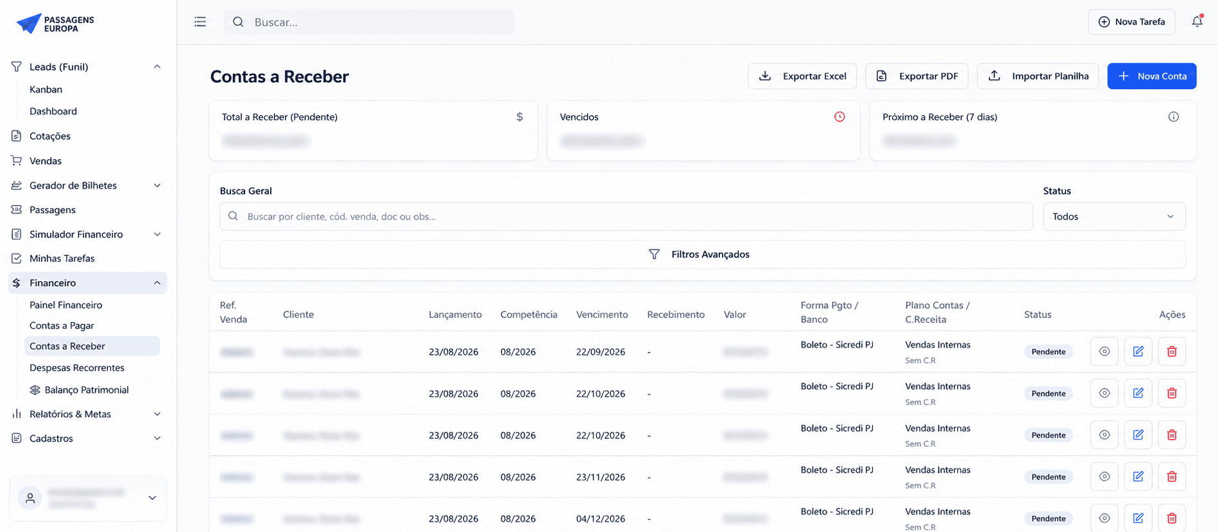This screenshot has width=1218, height=532.
Task: View details of entry due 22/09/2026
Action: [x=1104, y=351]
